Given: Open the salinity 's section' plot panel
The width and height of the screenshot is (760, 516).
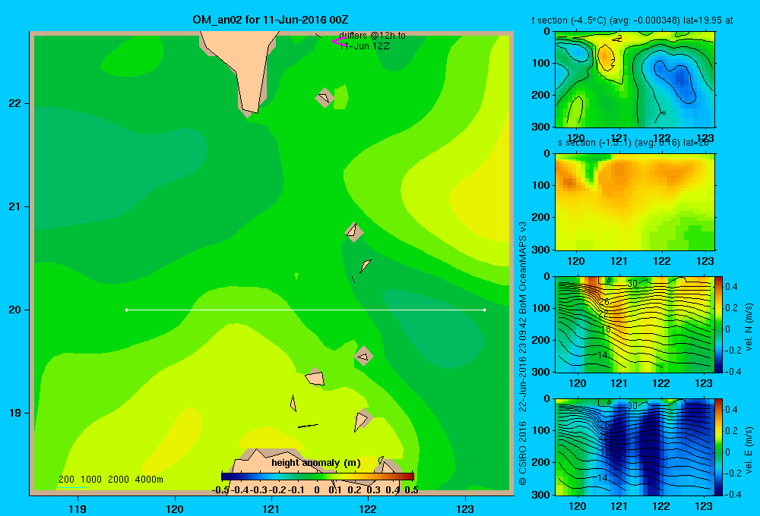Looking at the screenshot, I should pos(635,202).
